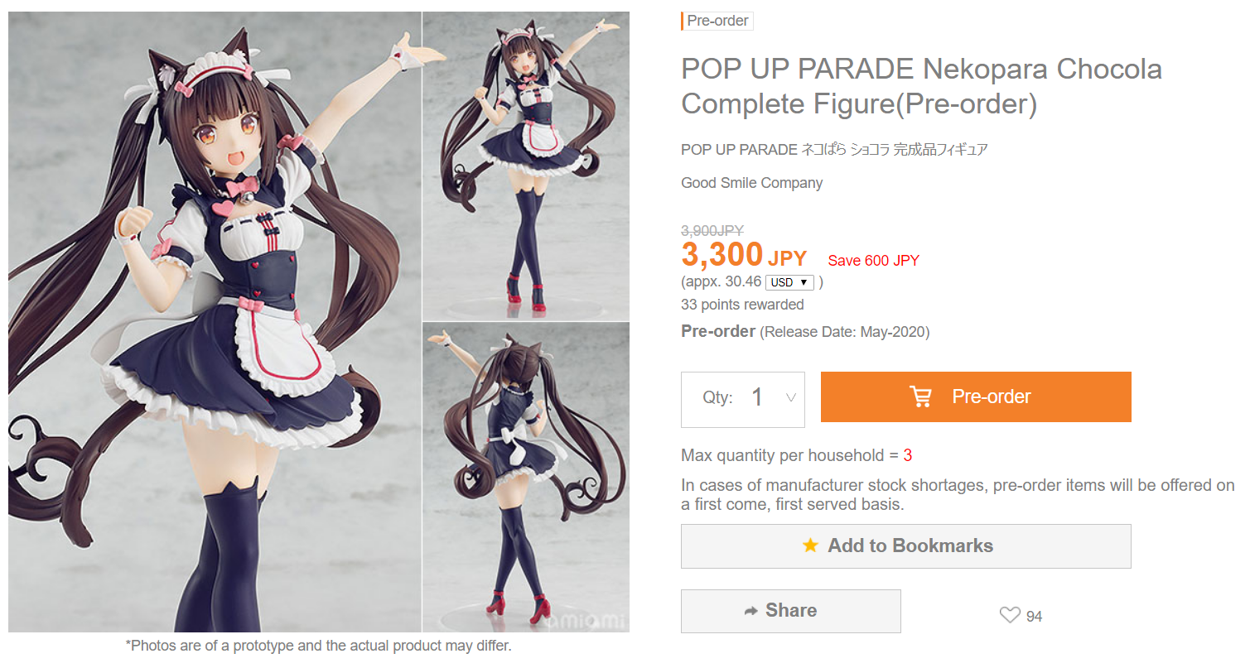View the back-view figure photo
The image size is (1250, 668).
(x=526, y=478)
